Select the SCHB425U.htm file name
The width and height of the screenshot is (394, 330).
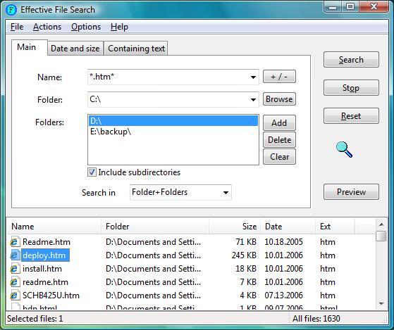(51, 296)
